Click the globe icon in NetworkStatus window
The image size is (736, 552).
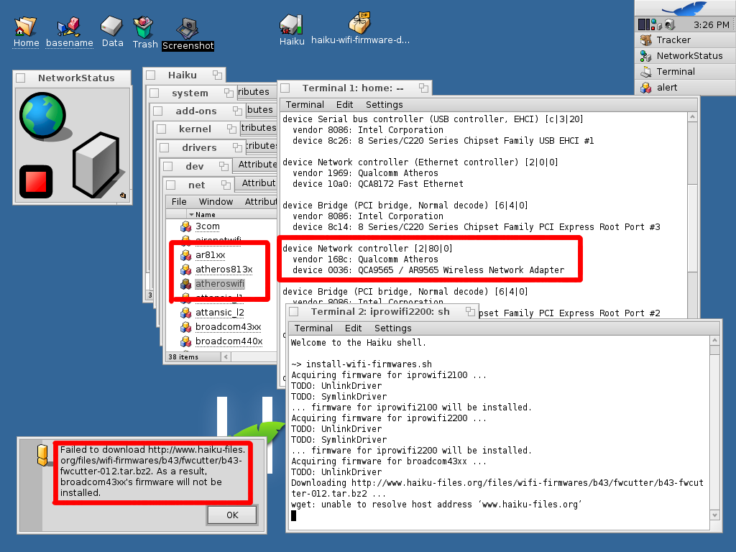pos(42,116)
